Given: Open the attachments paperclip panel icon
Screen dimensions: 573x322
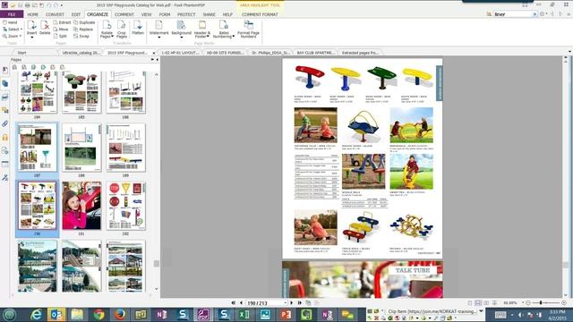Looking at the screenshot, I should [x=5, y=123].
